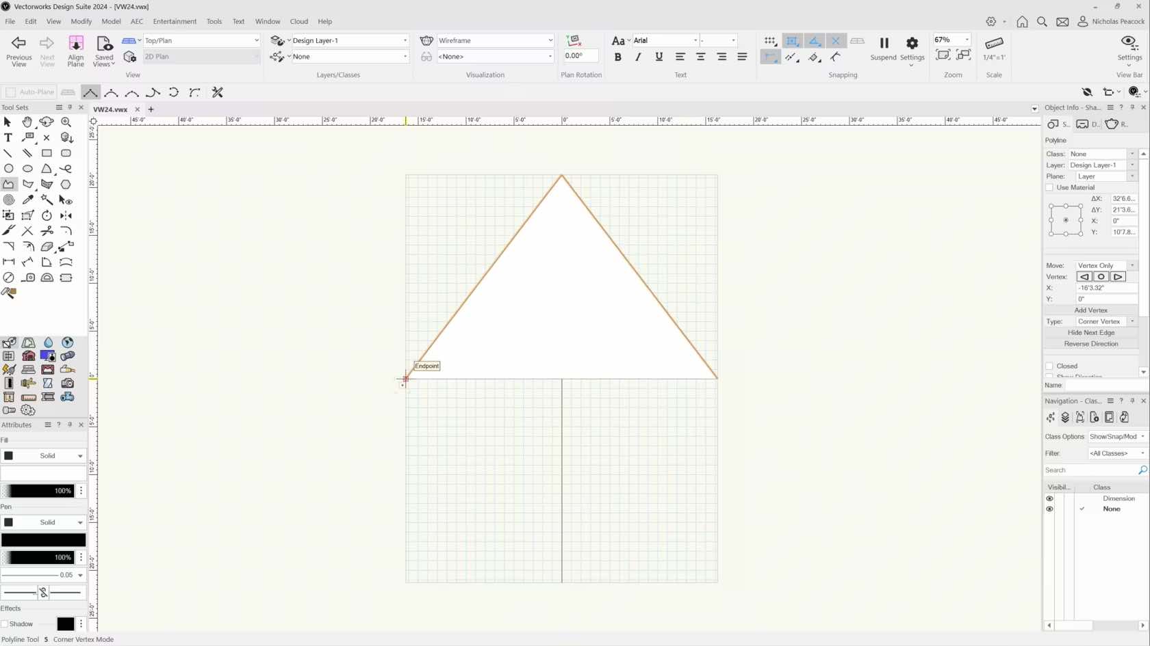1150x646 pixels.
Task: Toggle Snap to Grid
Action: [770, 41]
